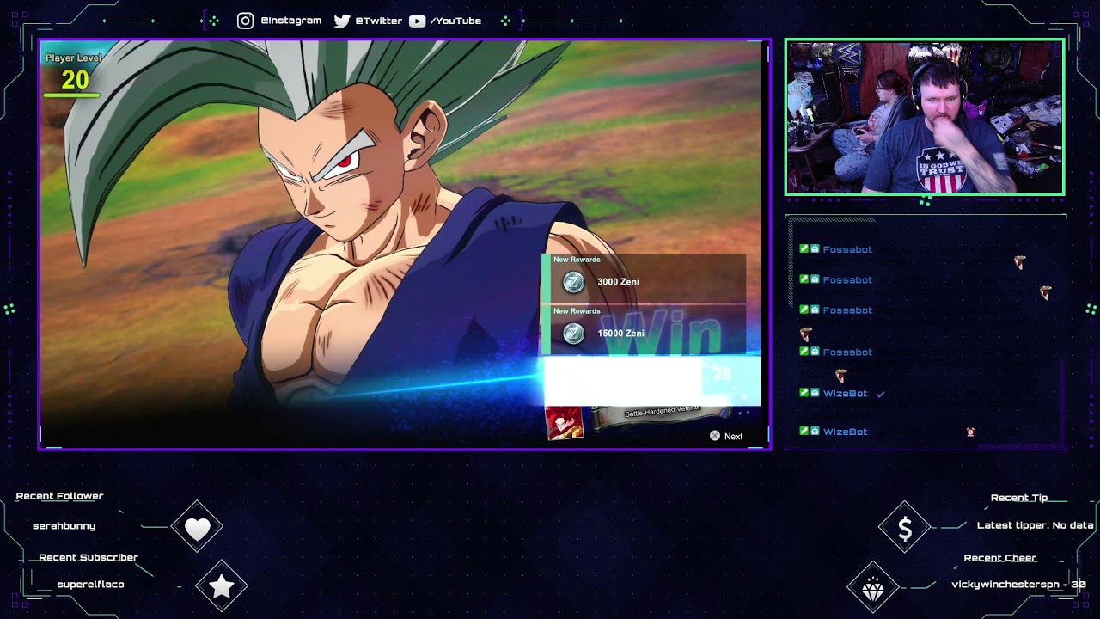Open the @Twitter handle link
Screen dimensions: 1100x619
coord(378,21)
